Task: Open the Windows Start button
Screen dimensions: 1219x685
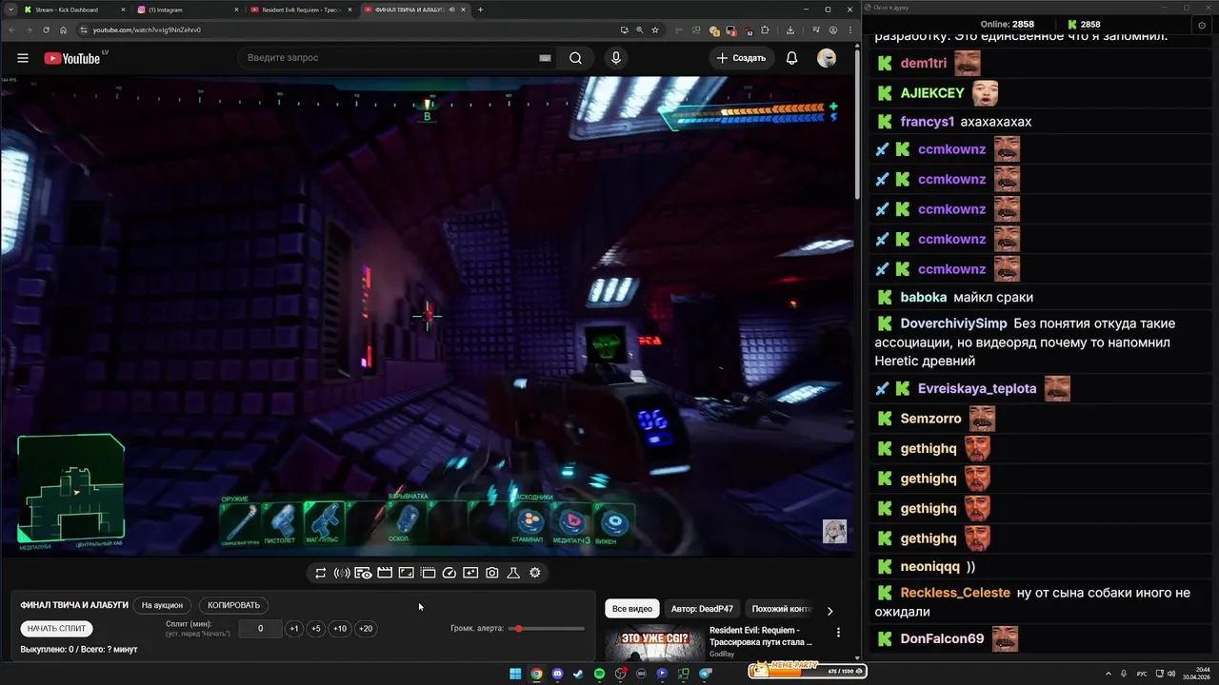Action: coord(515,674)
